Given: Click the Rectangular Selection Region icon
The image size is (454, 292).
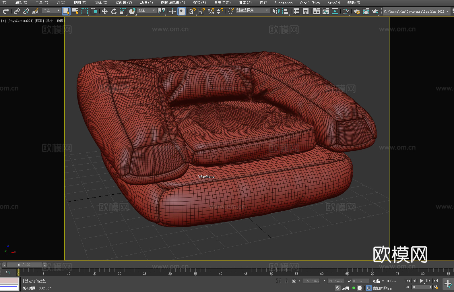Looking at the screenshot, I should point(84,11).
